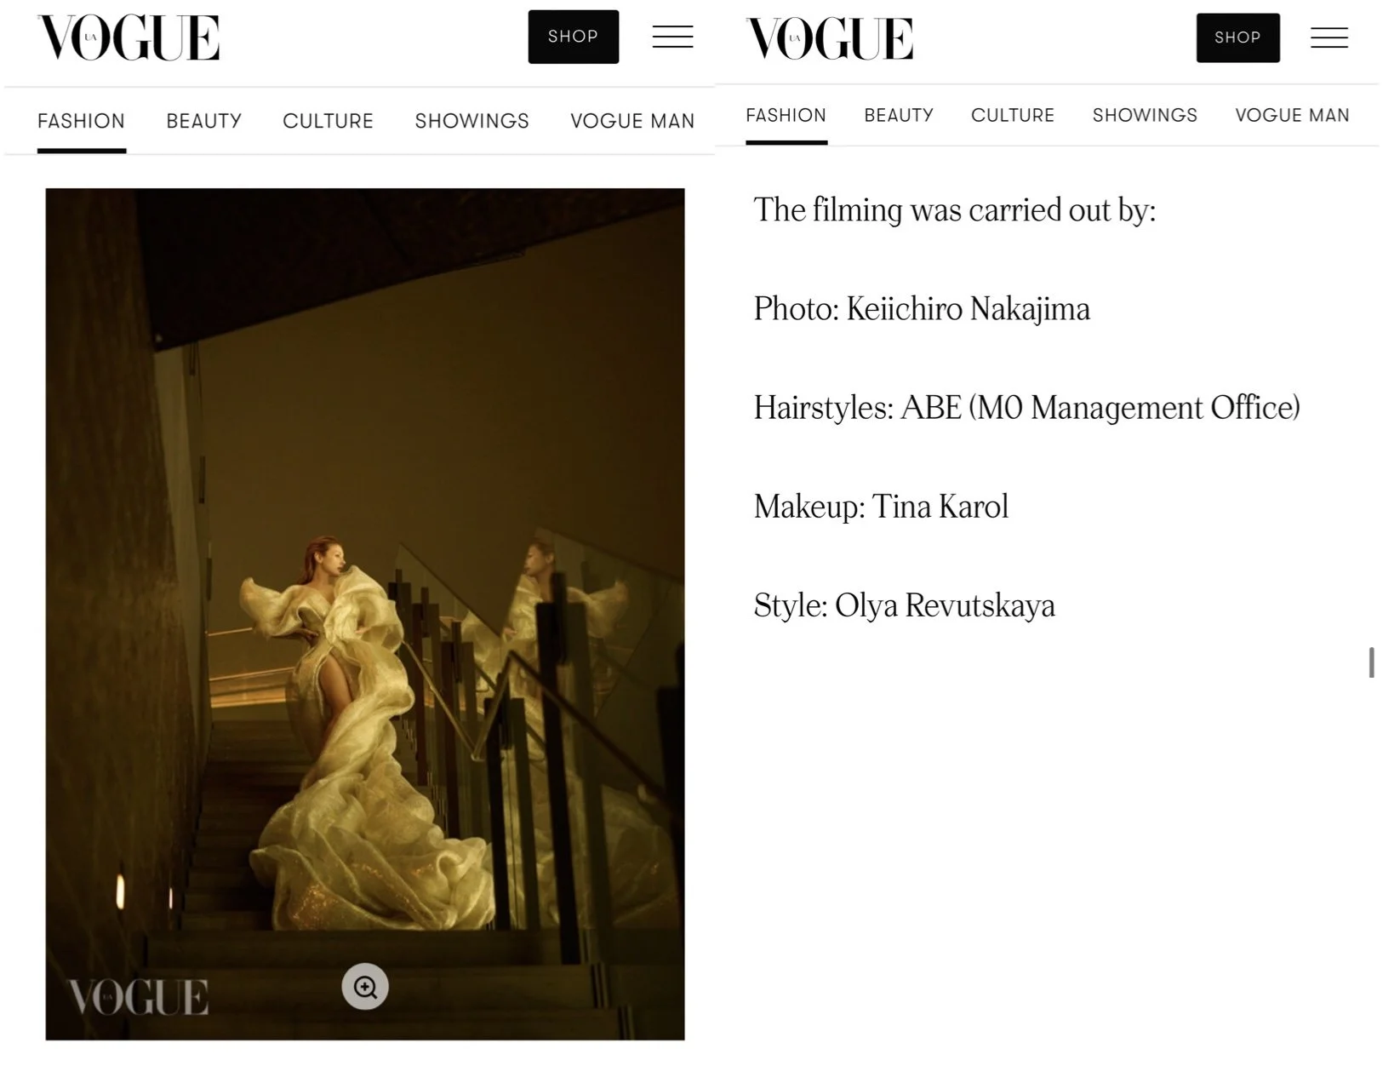Screen dimensions: 1400x1066
Task: Open the BEAUTY tab on right page
Action: pos(899,115)
